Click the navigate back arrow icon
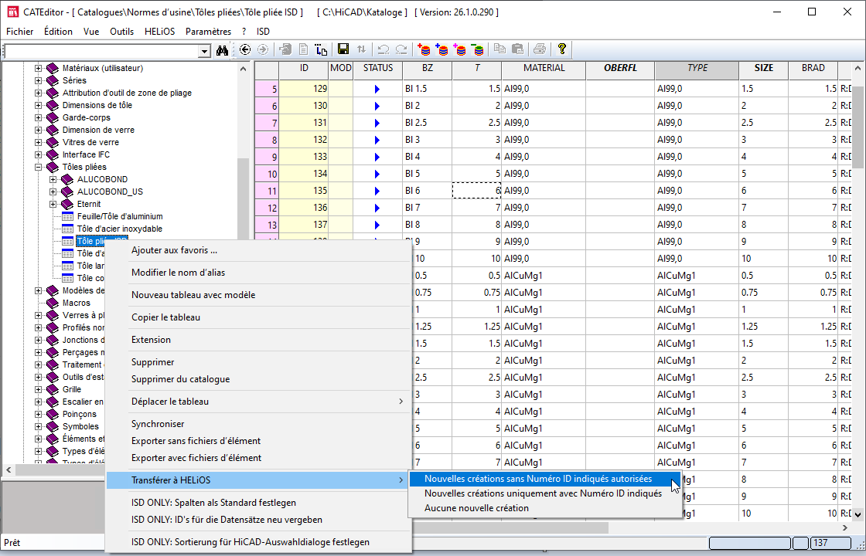The height and width of the screenshot is (556, 866). [x=245, y=49]
